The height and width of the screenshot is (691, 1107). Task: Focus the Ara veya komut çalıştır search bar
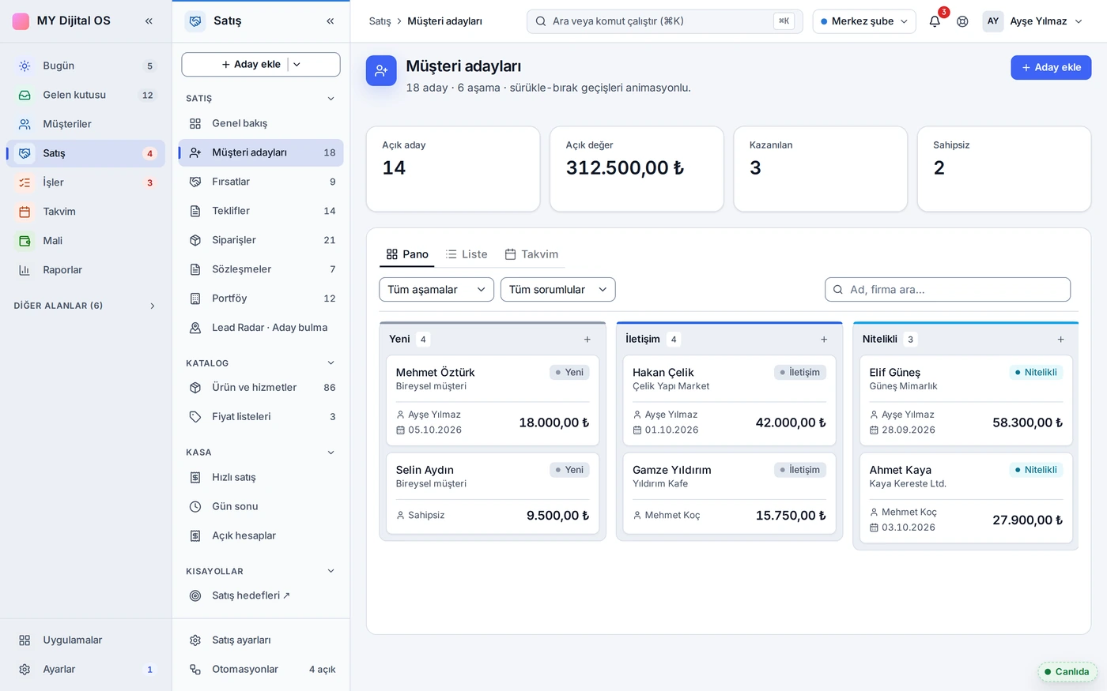pyautogui.click(x=664, y=21)
